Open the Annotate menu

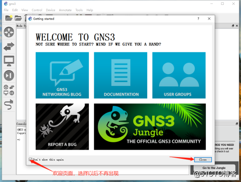click(x=65, y=10)
